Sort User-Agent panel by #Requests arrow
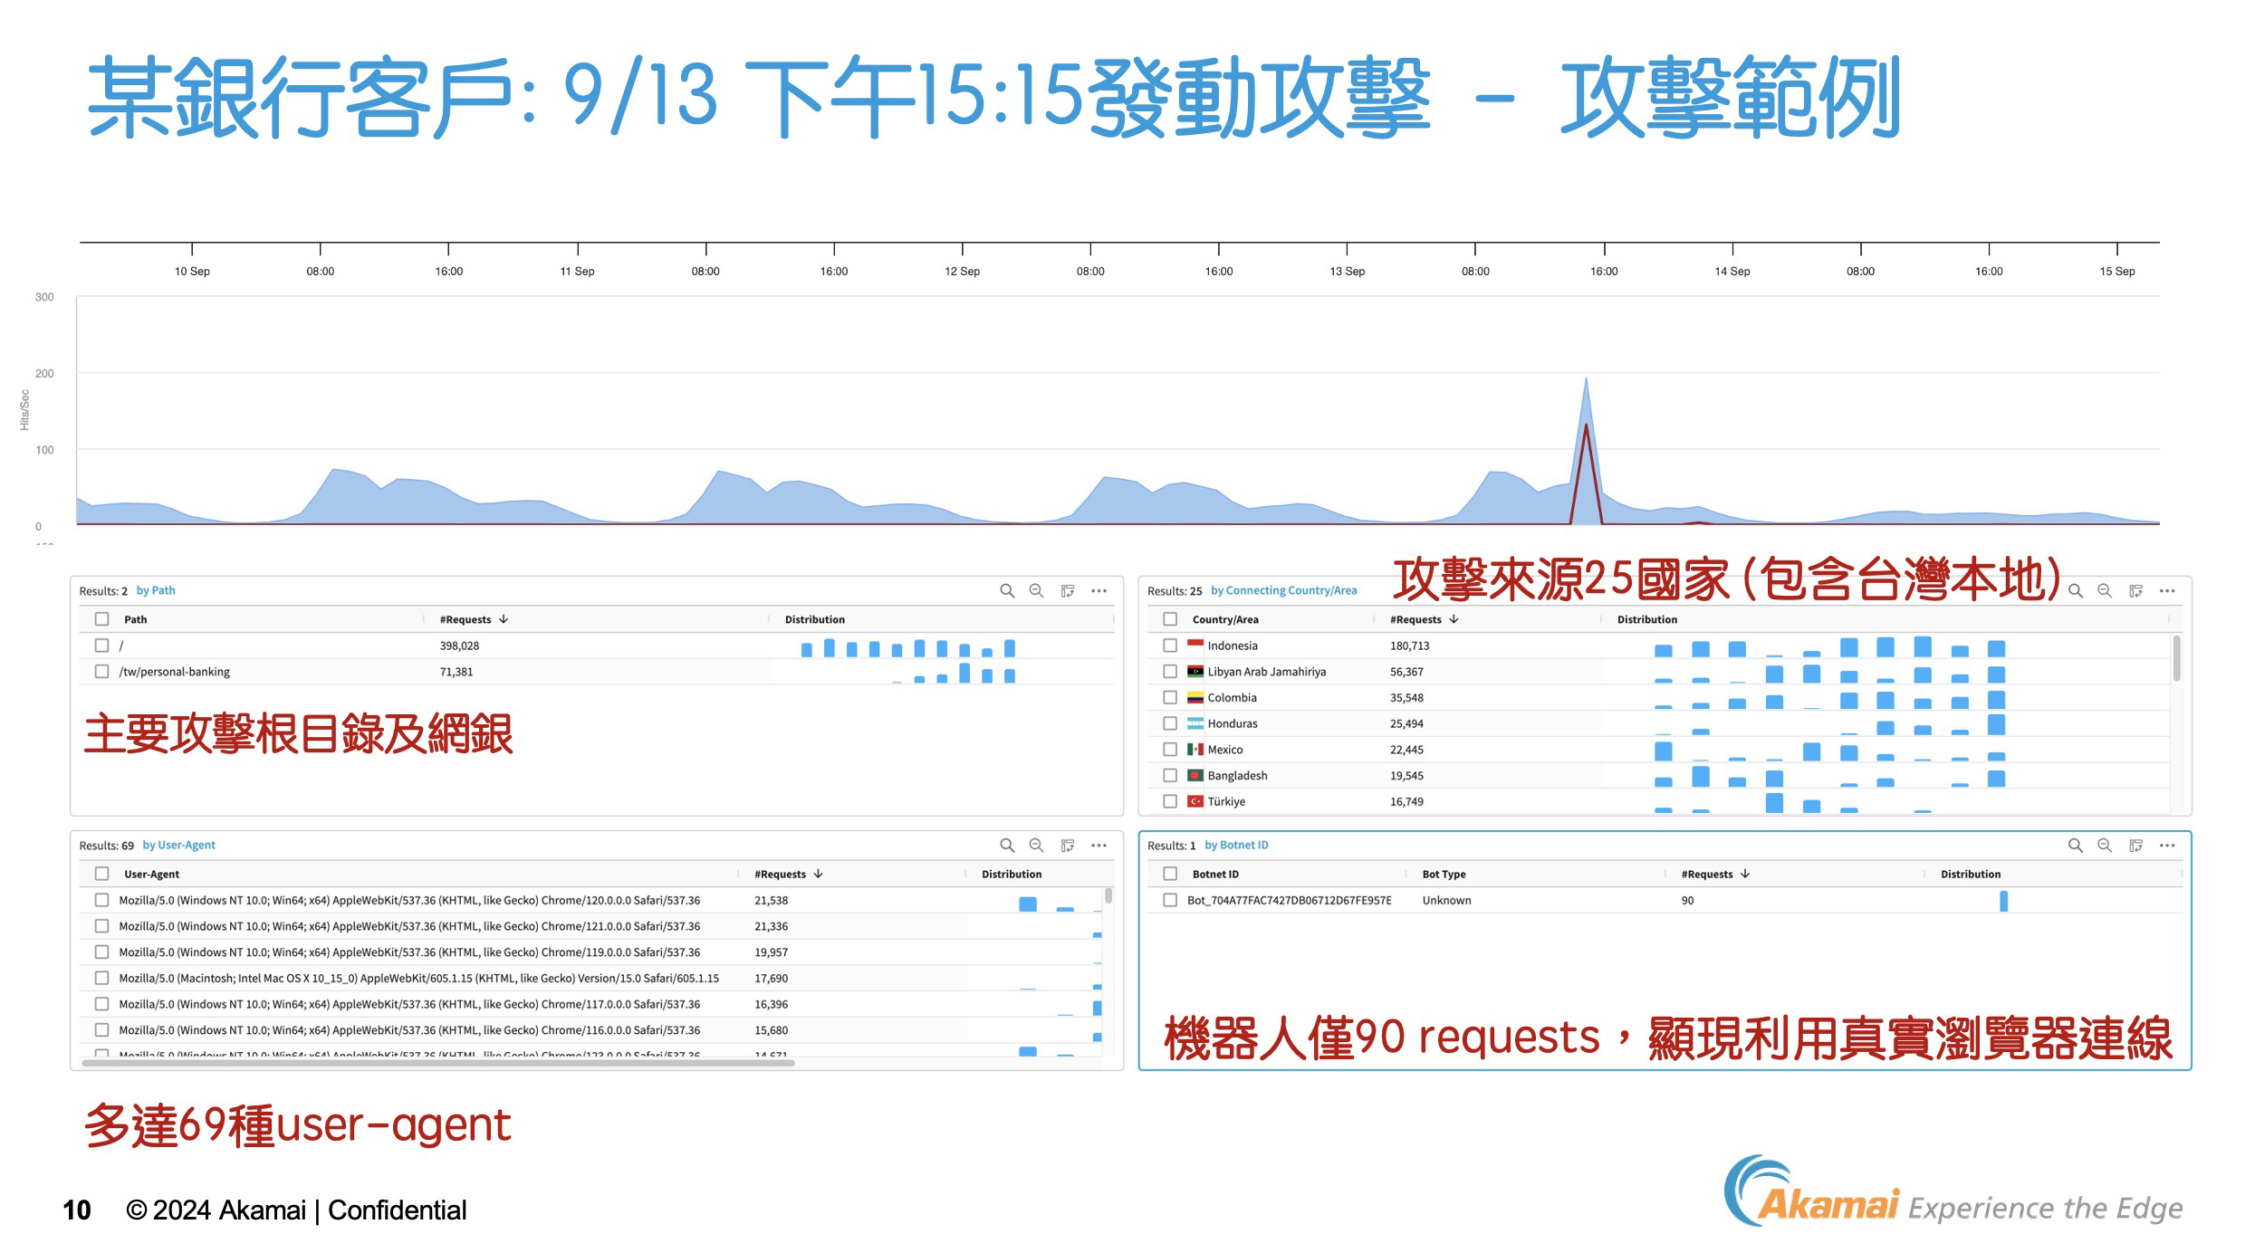 click(x=818, y=875)
